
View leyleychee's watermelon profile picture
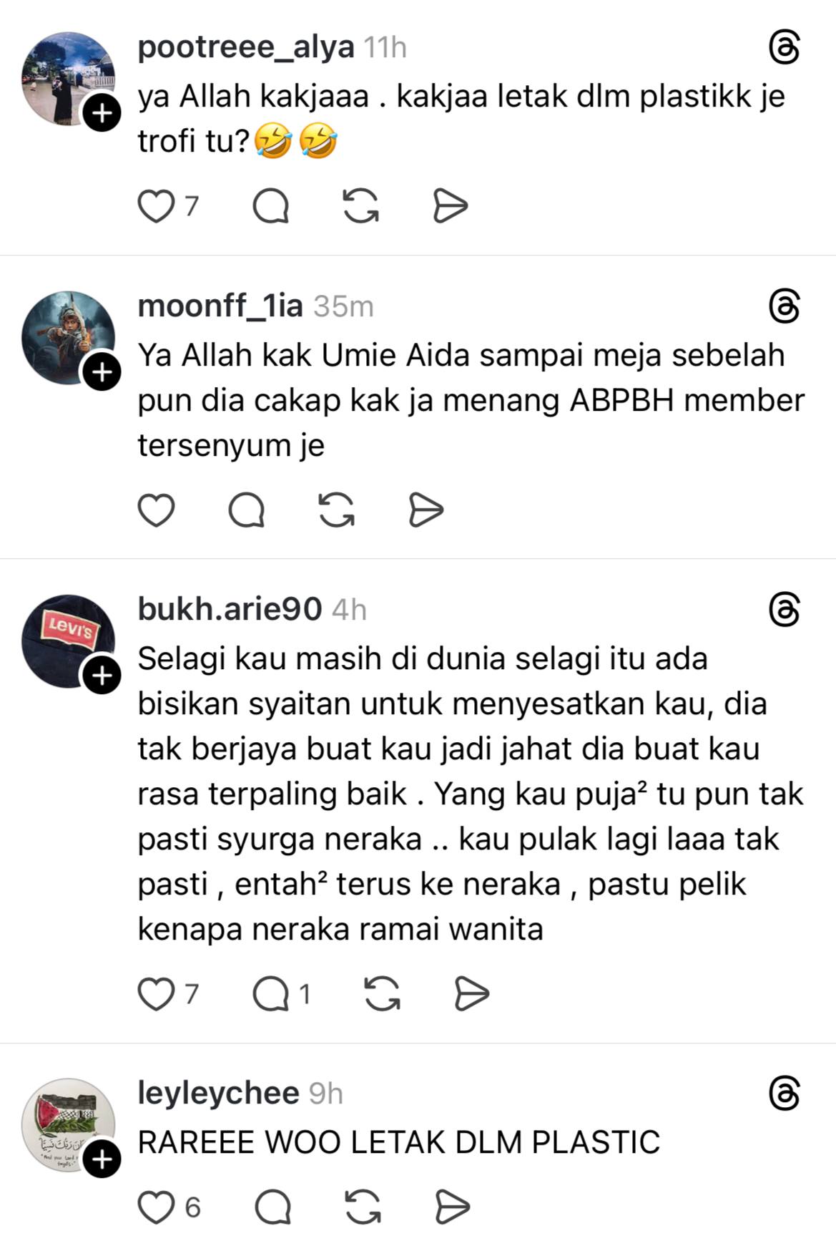tap(67, 1124)
